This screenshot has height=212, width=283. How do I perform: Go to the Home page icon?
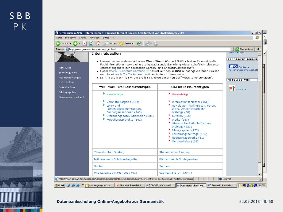coord(98,43)
